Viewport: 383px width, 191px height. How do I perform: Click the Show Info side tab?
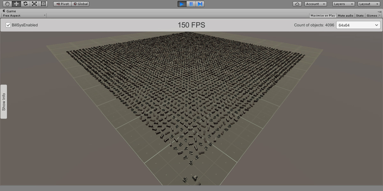[4, 102]
